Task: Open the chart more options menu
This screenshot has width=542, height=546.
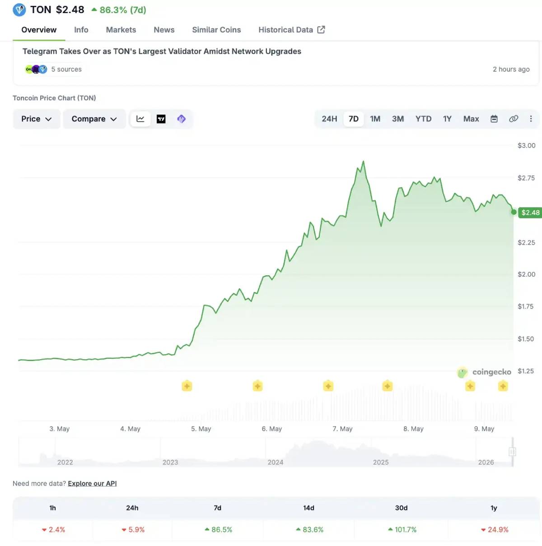Action: pyautogui.click(x=531, y=119)
